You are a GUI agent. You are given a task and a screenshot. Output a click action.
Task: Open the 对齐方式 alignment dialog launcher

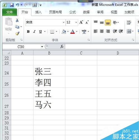[133, 40]
